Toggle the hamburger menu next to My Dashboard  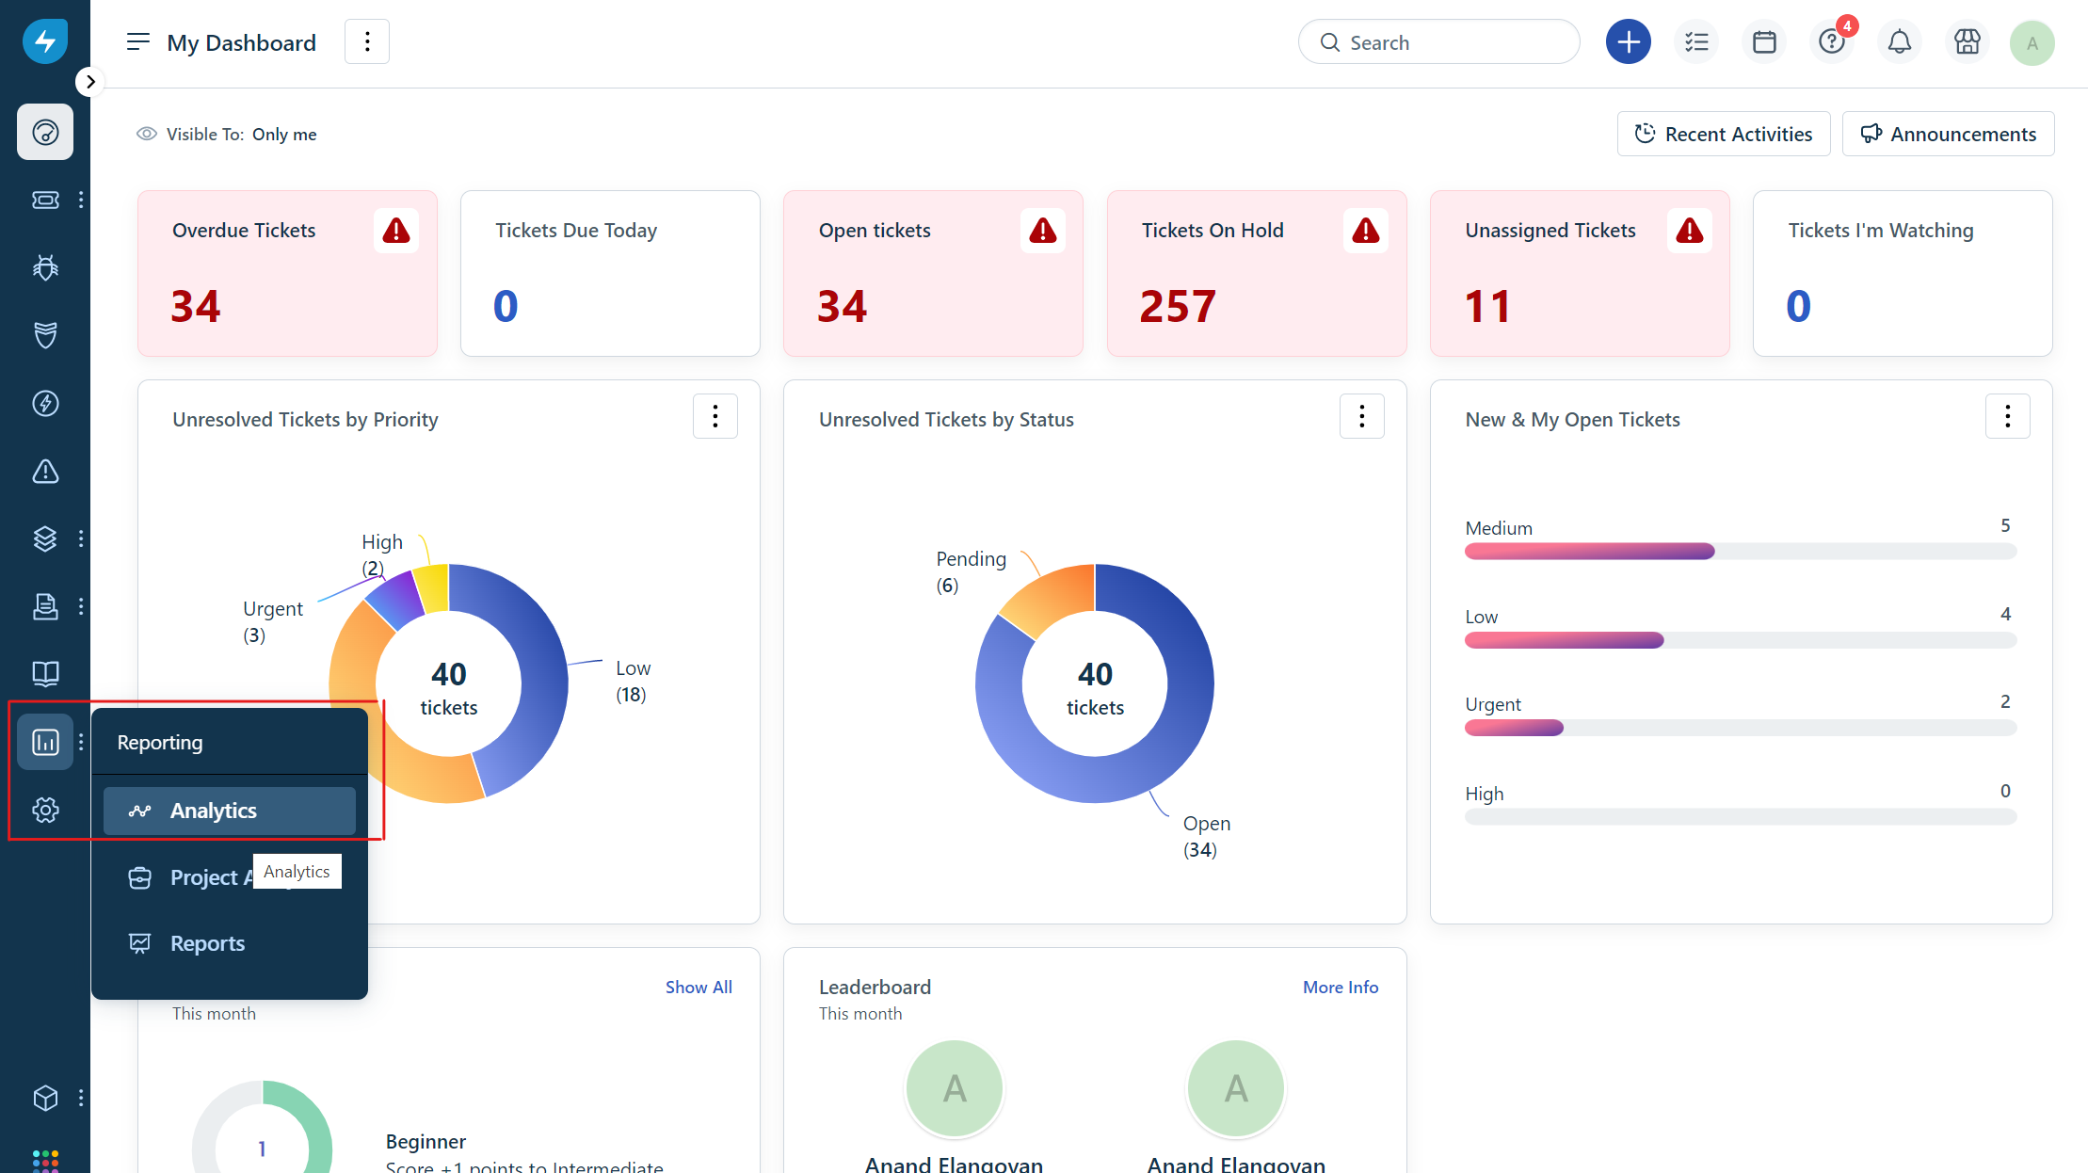click(x=137, y=42)
